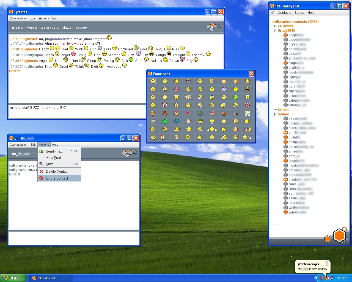Screen dimensions: 352x282
Task: Choose the green sick emoticon
Action: tap(236, 97)
